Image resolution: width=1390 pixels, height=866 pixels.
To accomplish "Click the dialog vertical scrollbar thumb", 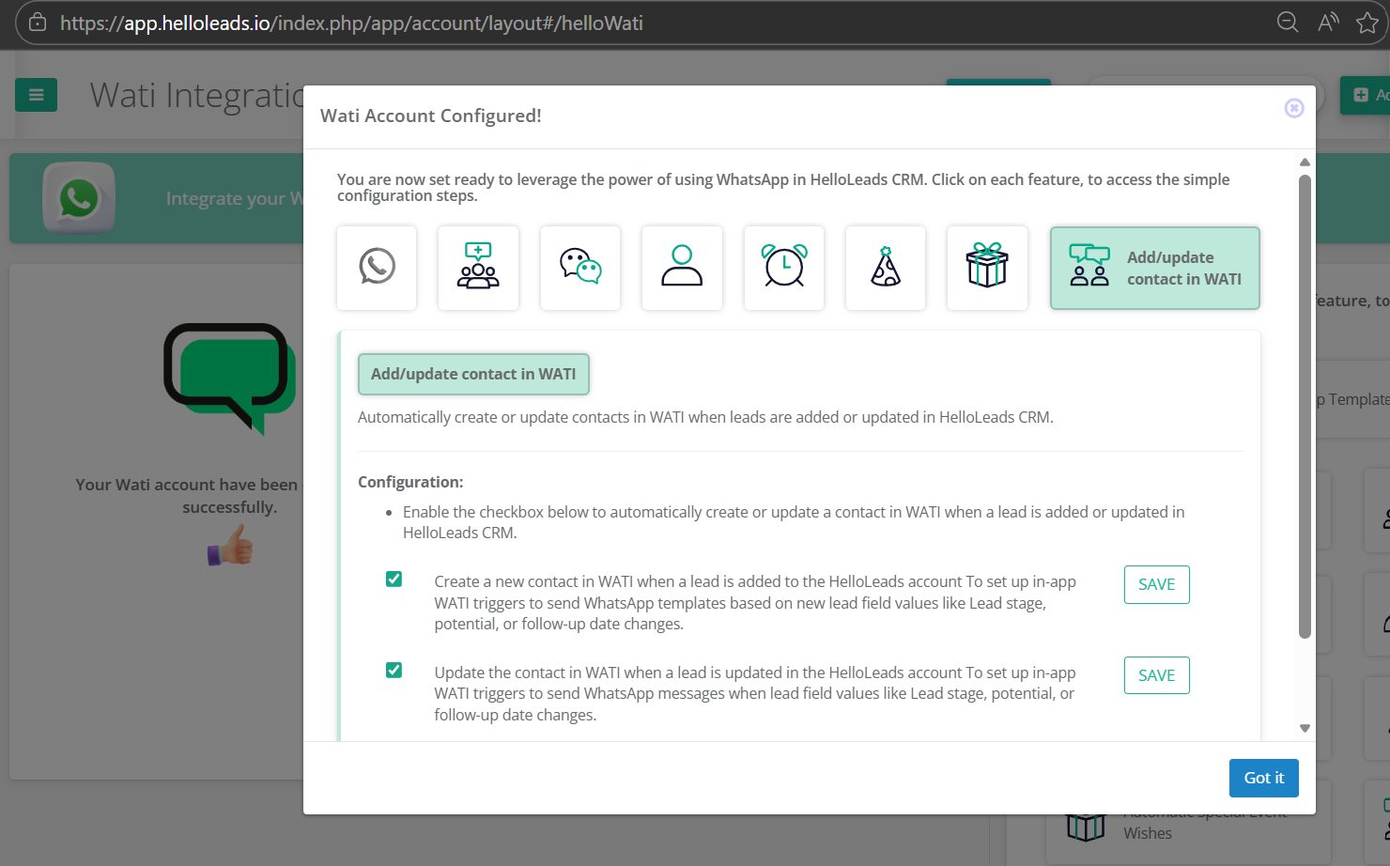I will [1305, 406].
